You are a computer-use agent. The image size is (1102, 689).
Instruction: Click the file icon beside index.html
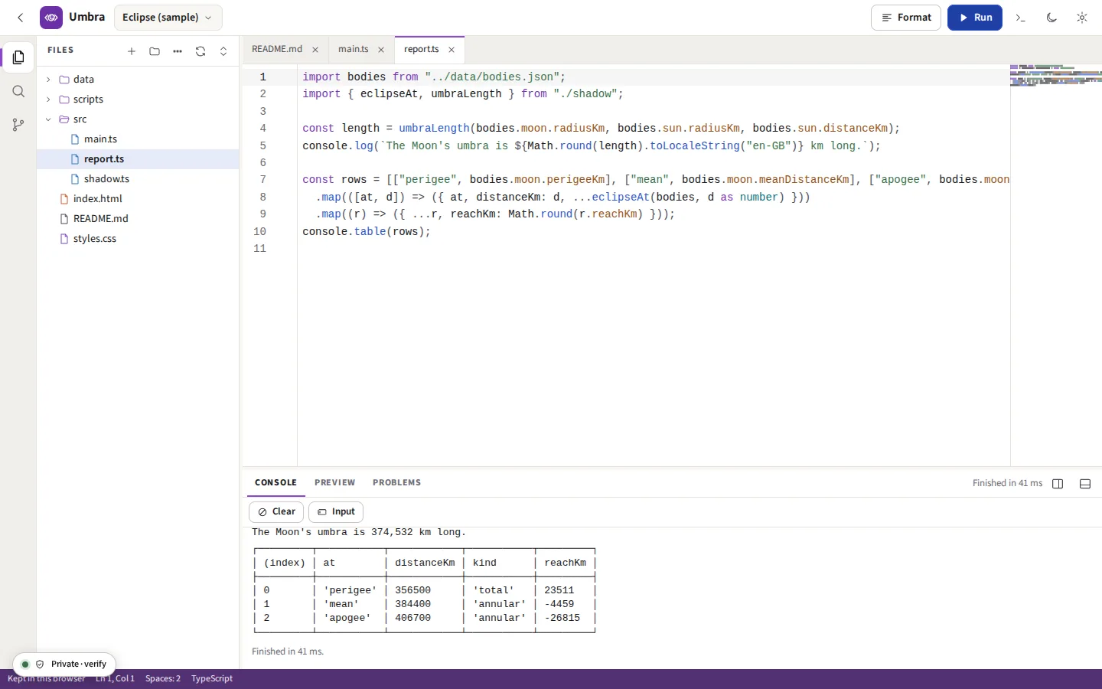[64, 198]
